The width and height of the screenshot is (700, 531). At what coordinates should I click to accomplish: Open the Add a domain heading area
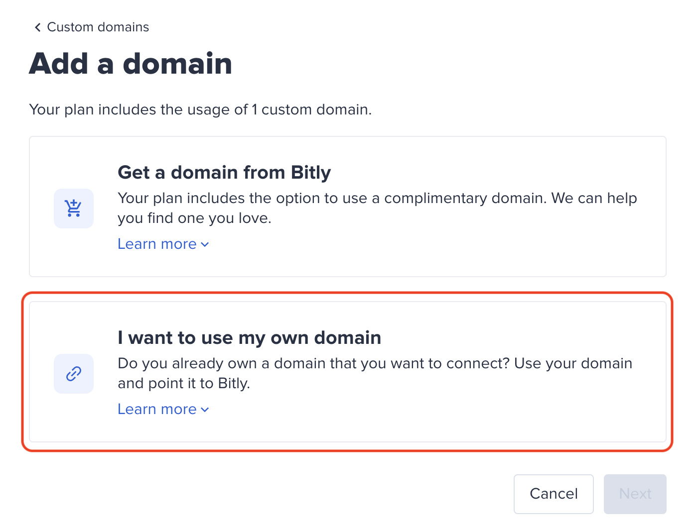click(131, 63)
